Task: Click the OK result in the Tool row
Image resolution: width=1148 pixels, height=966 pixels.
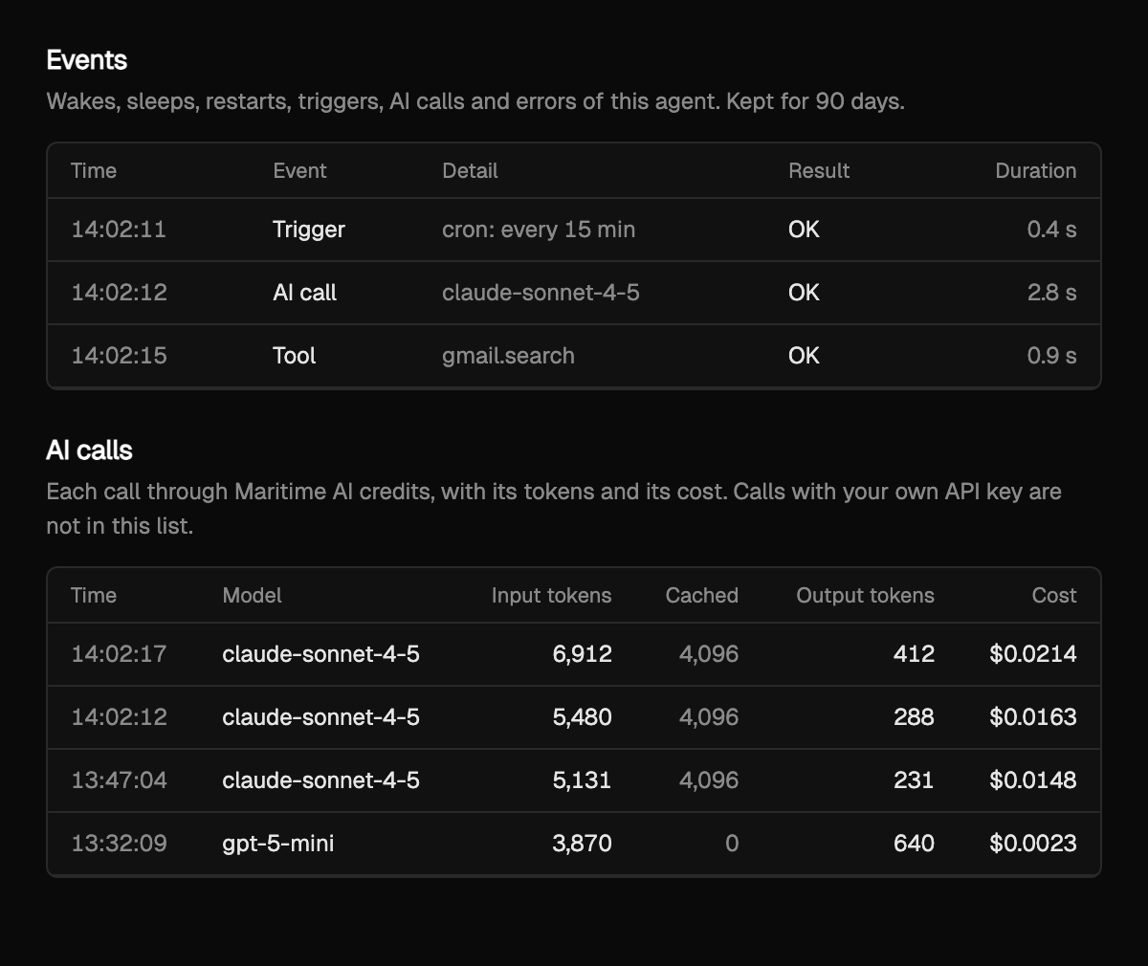Action: 804,356
